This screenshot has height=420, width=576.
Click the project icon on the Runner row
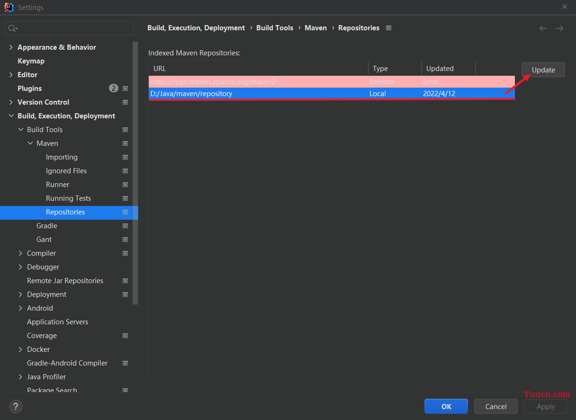pos(126,185)
